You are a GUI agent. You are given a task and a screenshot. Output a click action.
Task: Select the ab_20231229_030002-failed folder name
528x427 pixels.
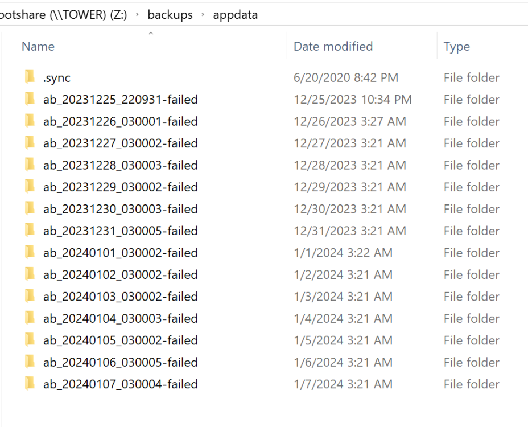[x=120, y=187]
